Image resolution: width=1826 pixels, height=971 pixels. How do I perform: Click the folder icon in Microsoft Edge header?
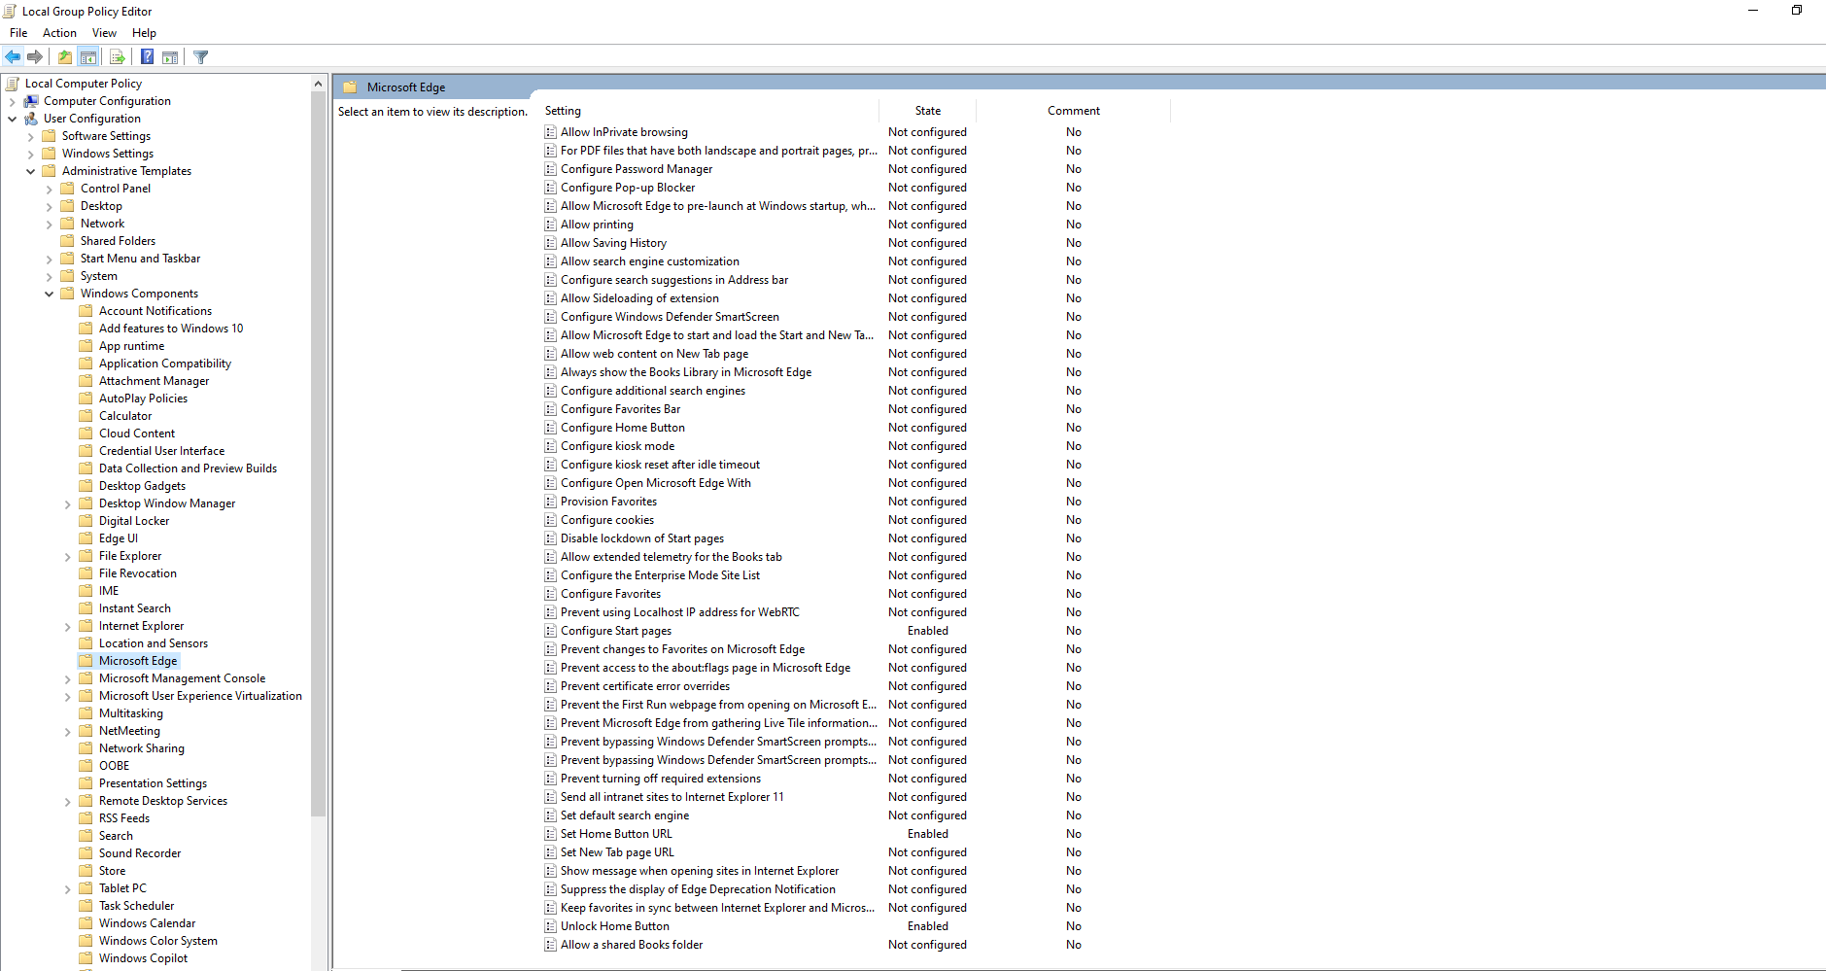[350, 87]
